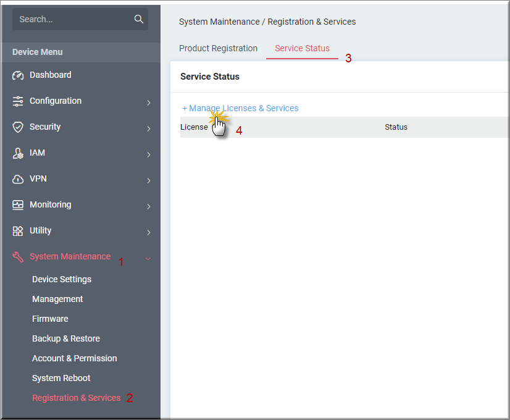Expand the Configuration menu chevron
The height and width of the screenshot is (420, 510).
[x=148, y=103]
